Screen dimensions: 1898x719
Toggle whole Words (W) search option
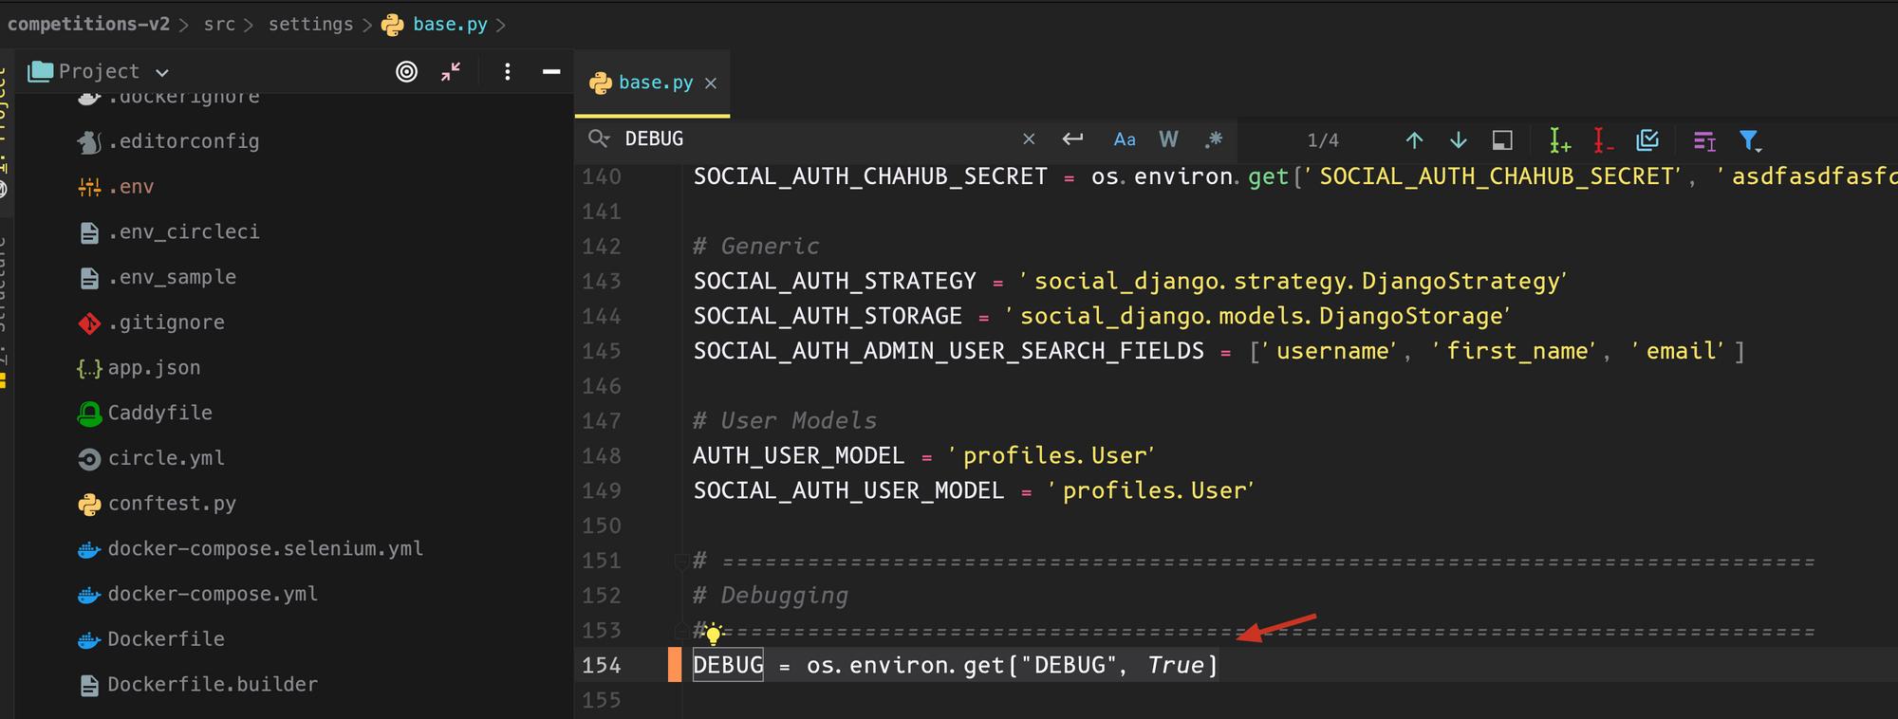[x=1168, y=140]
